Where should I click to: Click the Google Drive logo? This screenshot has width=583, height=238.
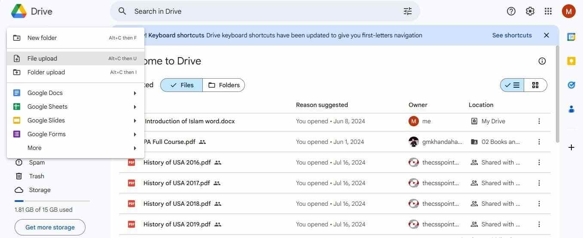pos(19,11)
